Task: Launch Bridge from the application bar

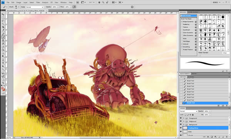Action: click(77, 2)
